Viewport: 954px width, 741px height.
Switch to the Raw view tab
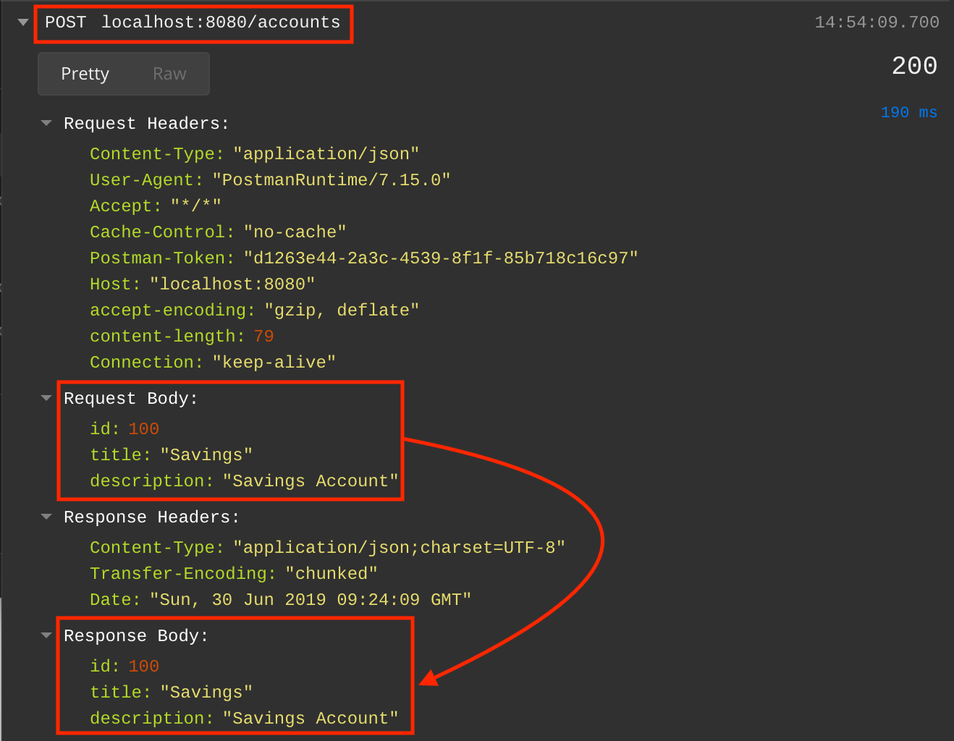pyautogui.click(x=169, y=73)
